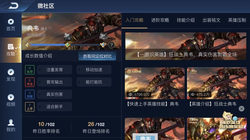
Task: Open the 英雄介绍 狂战士典韦 thumbnail
Action: click(217, 83)
